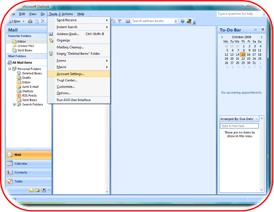This screenshot has width=274, height=212.
Task: Open toolbar options overflow arrow
Action: [195, 22]
